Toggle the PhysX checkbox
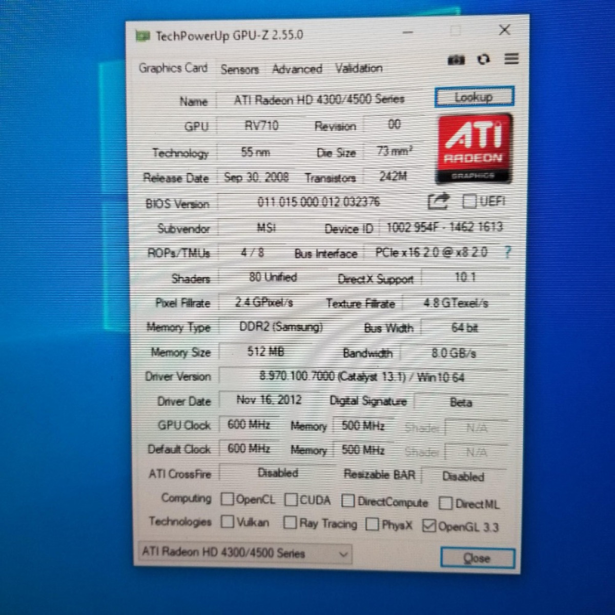 [373, 524]
